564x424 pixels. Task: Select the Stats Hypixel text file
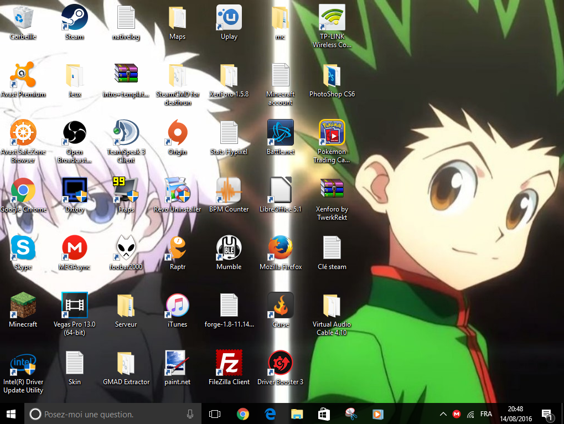click(x=229, y=132)
